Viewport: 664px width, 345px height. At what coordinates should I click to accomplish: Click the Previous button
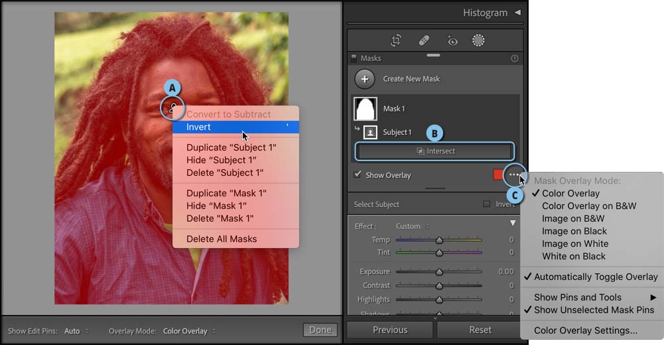point(390,330)
